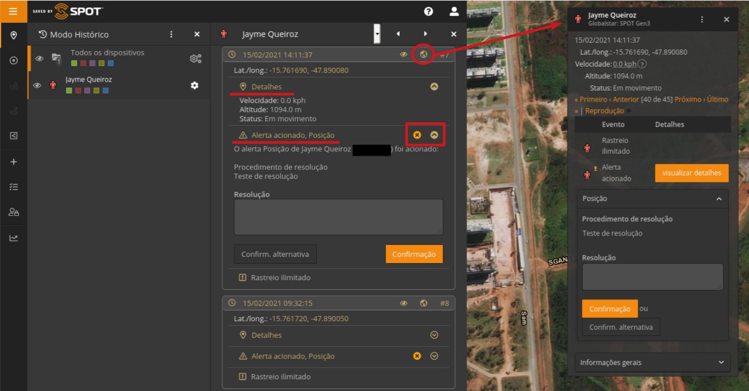Click Confirm. alternativa in the middle panel
Screen dimensions: 749x391
point(275,254)
